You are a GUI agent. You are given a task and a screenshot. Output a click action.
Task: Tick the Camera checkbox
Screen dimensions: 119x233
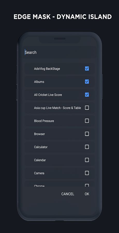(87, 173)
